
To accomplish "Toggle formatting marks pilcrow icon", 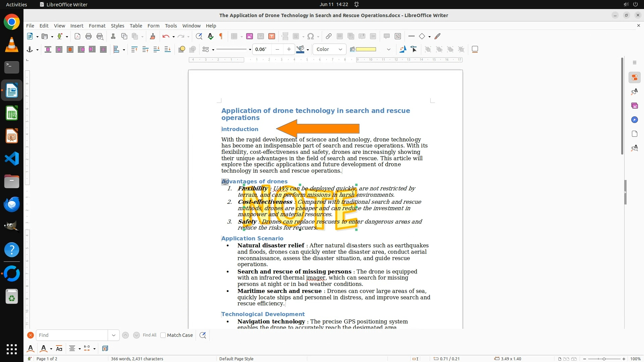I will [221, 37].
